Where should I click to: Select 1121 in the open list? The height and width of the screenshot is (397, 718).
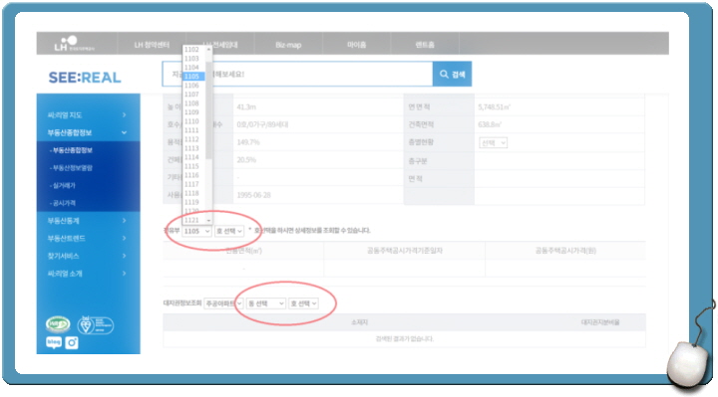pyautogui.click(x=193, y=220)
